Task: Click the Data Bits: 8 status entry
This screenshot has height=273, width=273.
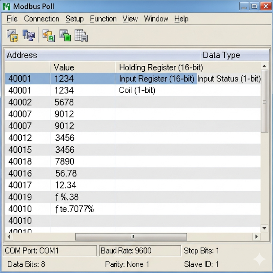Action: 26,264
